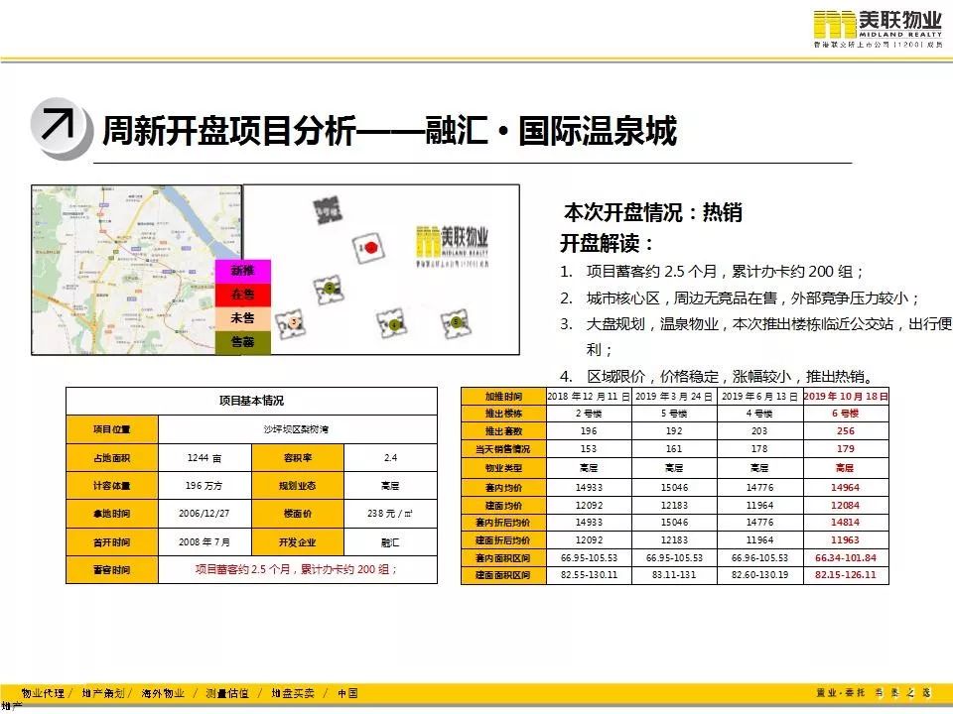Image resolution: width=953 pixels, height=714 pixels.
Task: Click the red 11963 discounted price cell
Action: [846, 540]
